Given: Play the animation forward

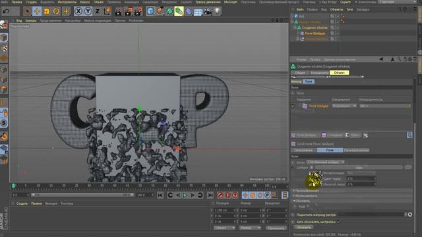Looking at the screenshot, I should coord(185,195).
